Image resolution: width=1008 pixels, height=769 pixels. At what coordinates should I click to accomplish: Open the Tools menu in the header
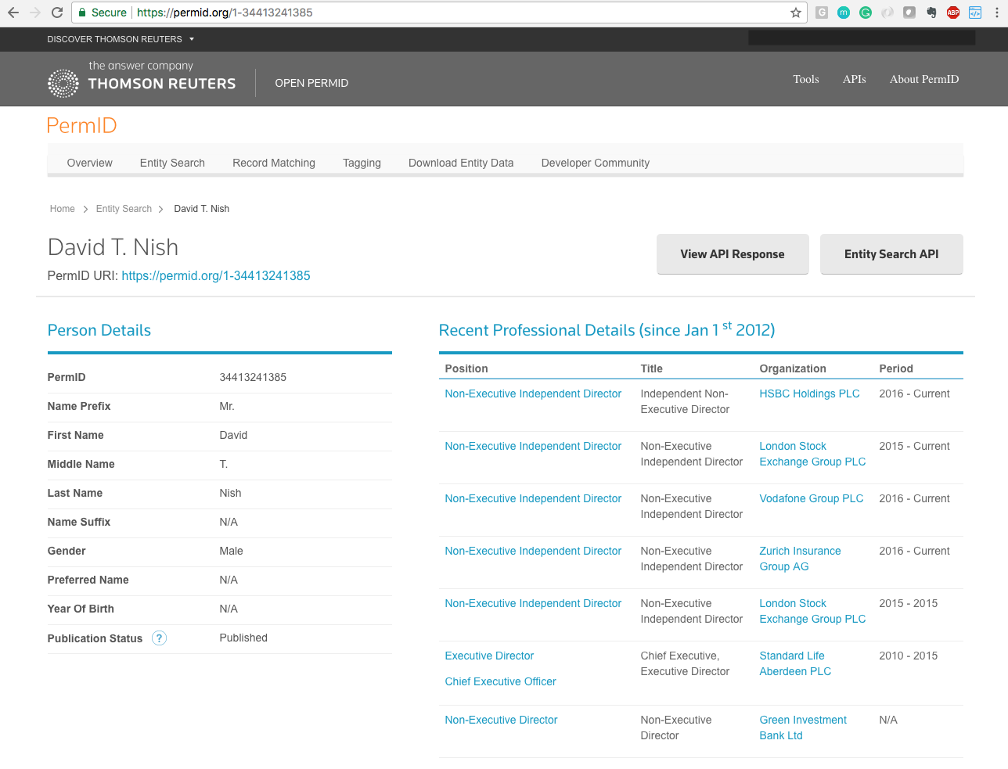pyautogui.click(x=805, y=79)
